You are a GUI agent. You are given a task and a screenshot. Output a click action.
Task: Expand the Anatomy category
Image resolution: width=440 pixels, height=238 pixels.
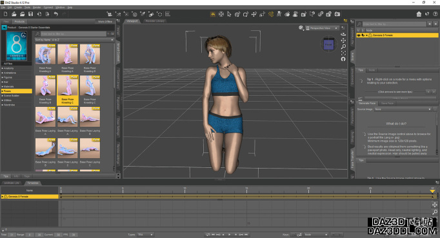coord(3,68)
